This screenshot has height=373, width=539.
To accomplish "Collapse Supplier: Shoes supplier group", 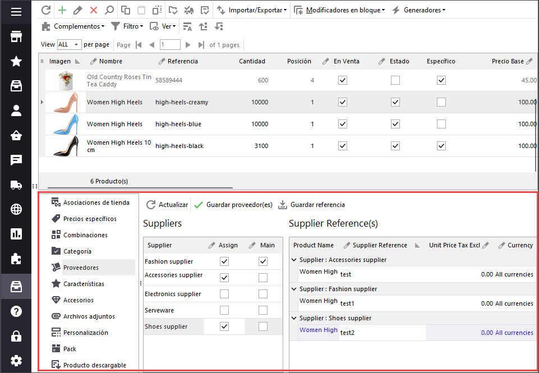I will [x=294, y=319].
